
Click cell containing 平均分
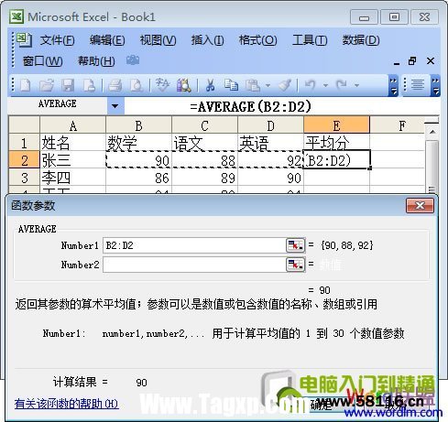point(336,143)
